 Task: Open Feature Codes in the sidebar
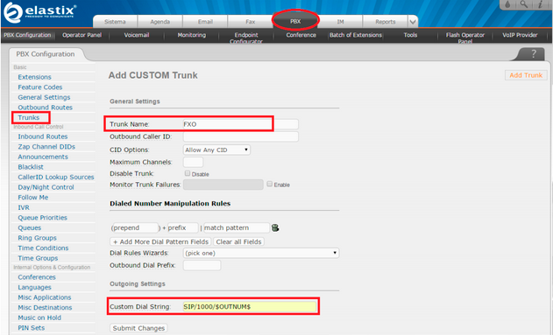tap(40, 87)
